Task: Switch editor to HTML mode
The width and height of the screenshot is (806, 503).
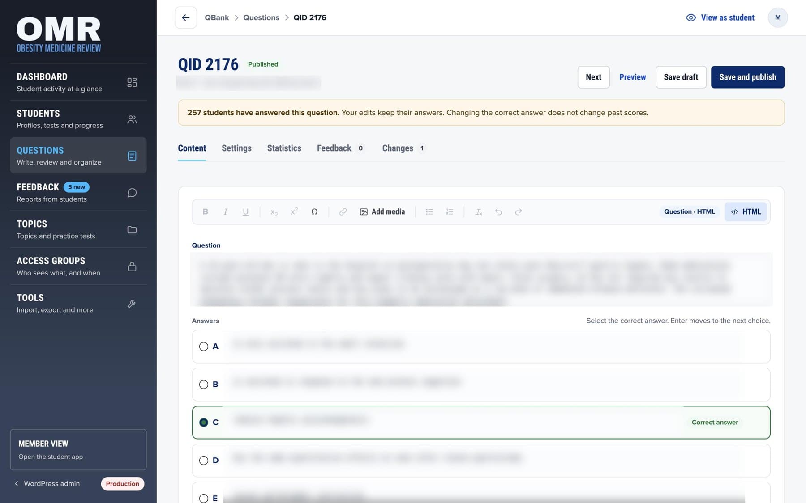Action: point(746,211)
